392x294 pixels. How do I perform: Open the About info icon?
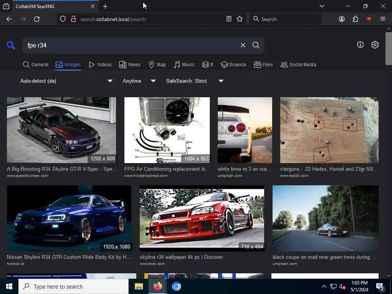click(x=360, y=45)
